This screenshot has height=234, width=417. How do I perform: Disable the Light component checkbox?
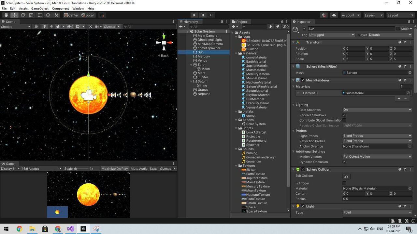pos(303,206)
